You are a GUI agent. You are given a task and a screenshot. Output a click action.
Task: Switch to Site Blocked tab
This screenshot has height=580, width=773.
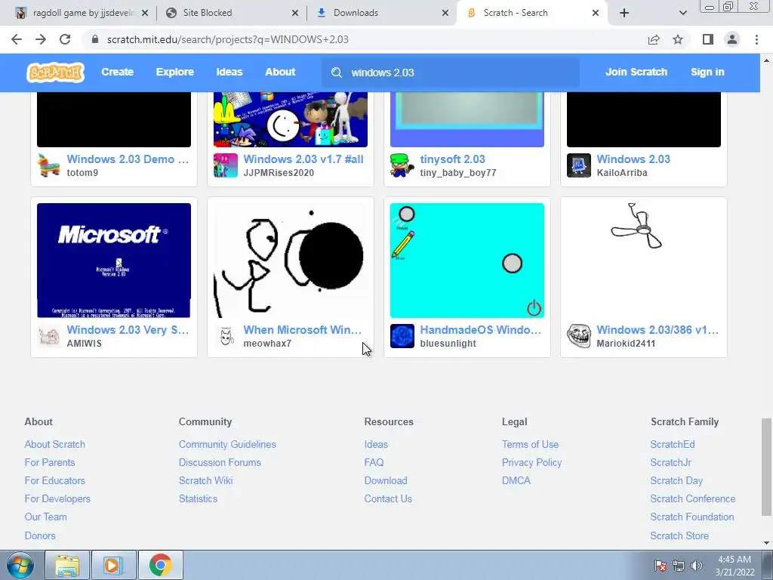click(231, 13)
